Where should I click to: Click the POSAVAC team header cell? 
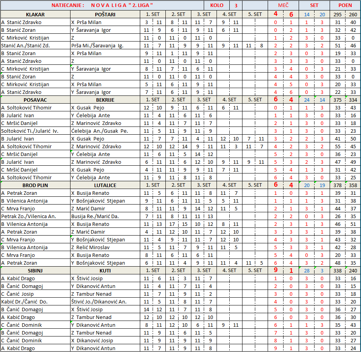click(x=35, y=100)
